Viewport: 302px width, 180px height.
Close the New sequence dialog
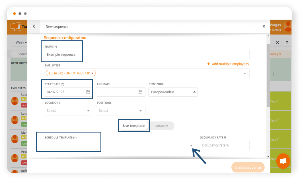[x=264, y=26]
